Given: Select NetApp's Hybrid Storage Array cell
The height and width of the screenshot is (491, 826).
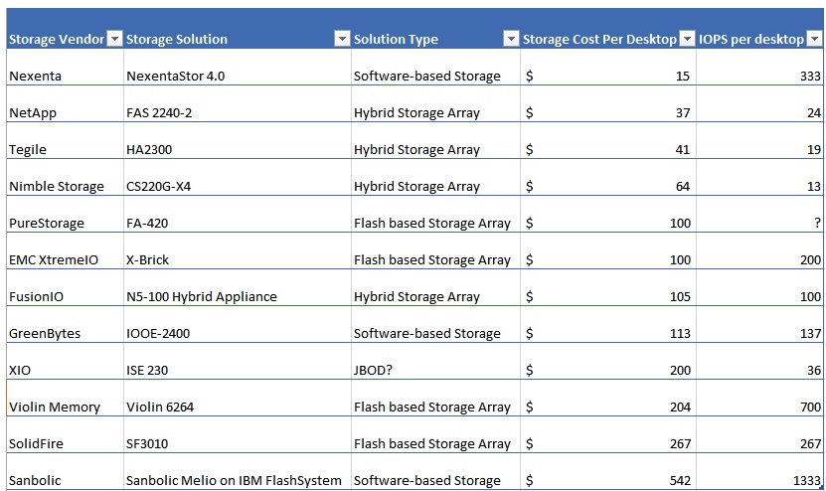Looking at the screenshot, I should click(435, 103).
